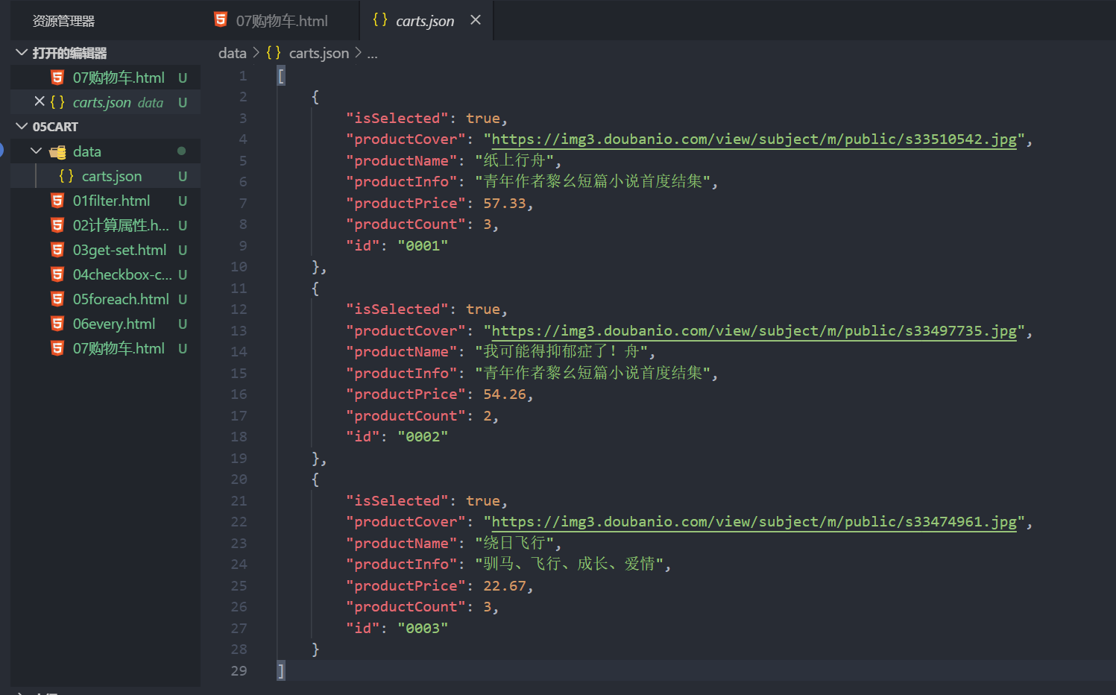Click HTML5 icon next to 04checkbox-c...
Screen dimensions: 1116x695
[x=57, y=274]
